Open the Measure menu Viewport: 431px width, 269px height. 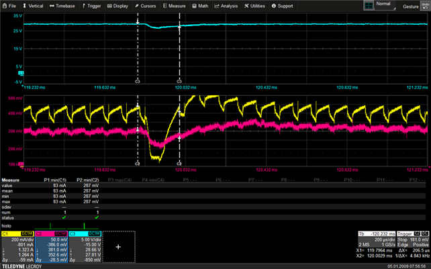click(x=175, y=6)
